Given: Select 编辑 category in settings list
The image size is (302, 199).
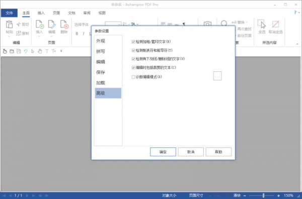Looking at the screenshot, I should point(108,62).
